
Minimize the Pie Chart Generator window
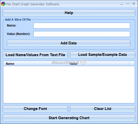point(121,4)
